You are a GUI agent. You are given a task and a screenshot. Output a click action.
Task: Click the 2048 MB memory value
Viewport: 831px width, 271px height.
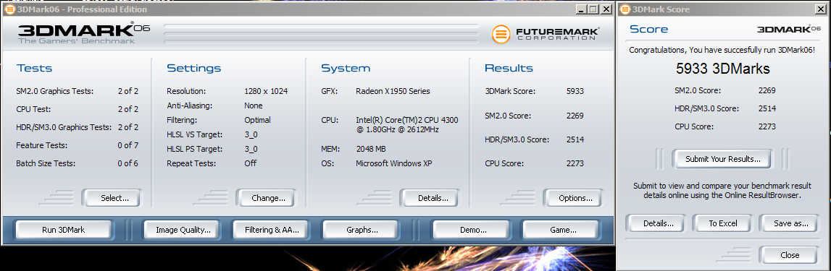[370, 149]
